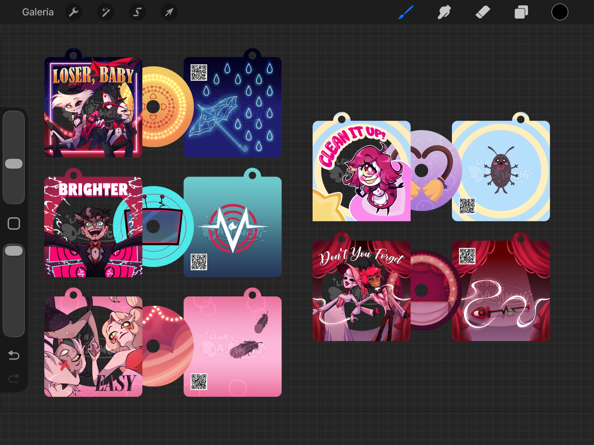This screenshot has width=594, height=445.
Task: Open the Adjustments magic wand menu
Action: (105, 12)
